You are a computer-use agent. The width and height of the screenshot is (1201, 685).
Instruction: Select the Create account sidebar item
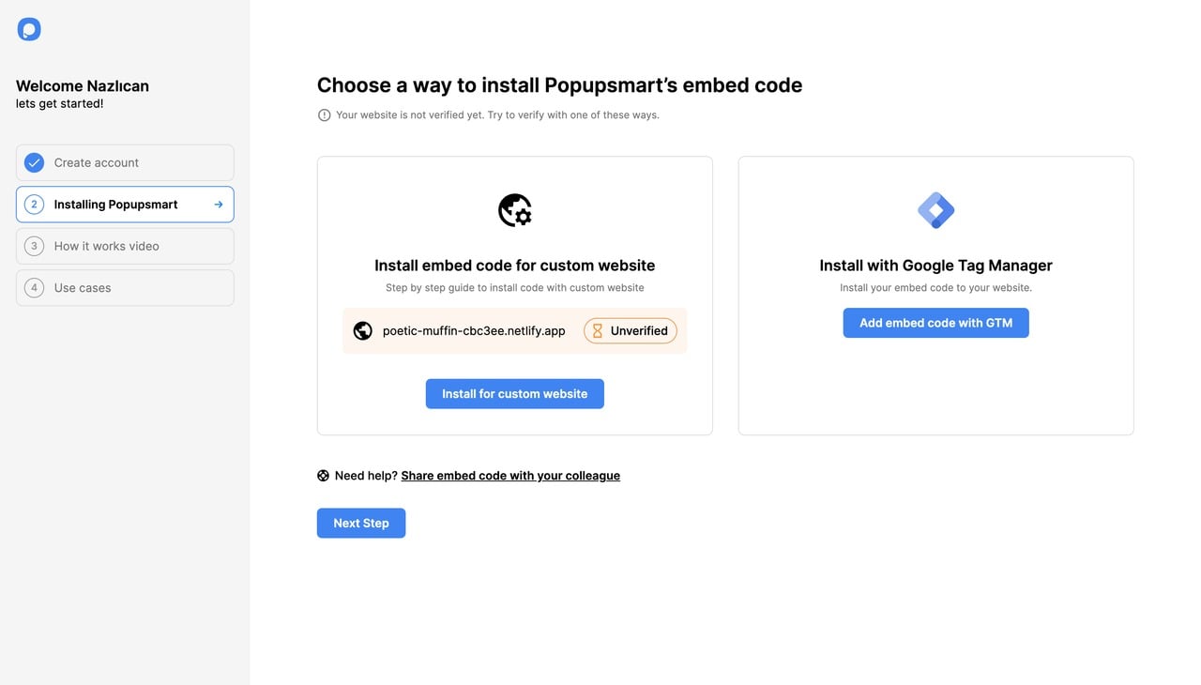click(x=125, y=161)
